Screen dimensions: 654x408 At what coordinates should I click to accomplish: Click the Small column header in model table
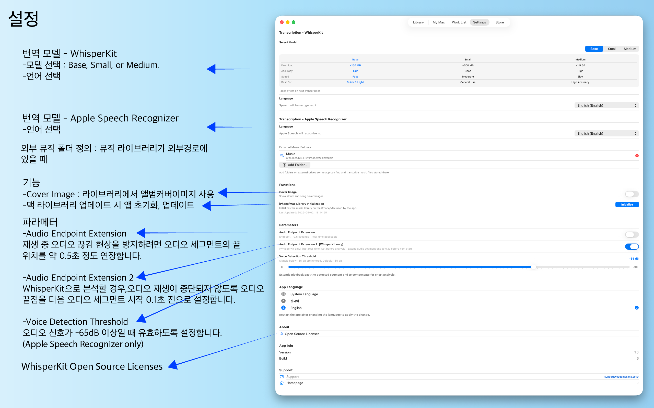pos(468,60)
